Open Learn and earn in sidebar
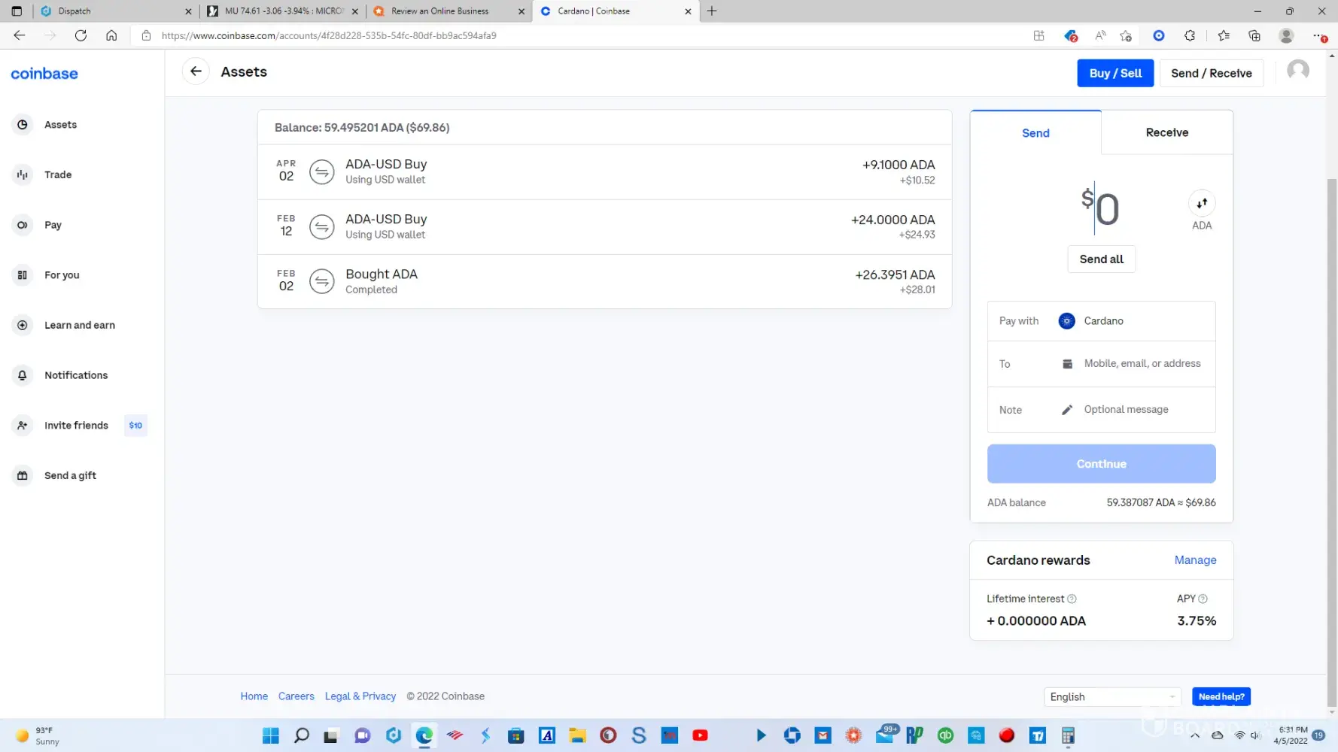Image resolution: width=1338 pixels, height=752 pixels. (79, 325)
